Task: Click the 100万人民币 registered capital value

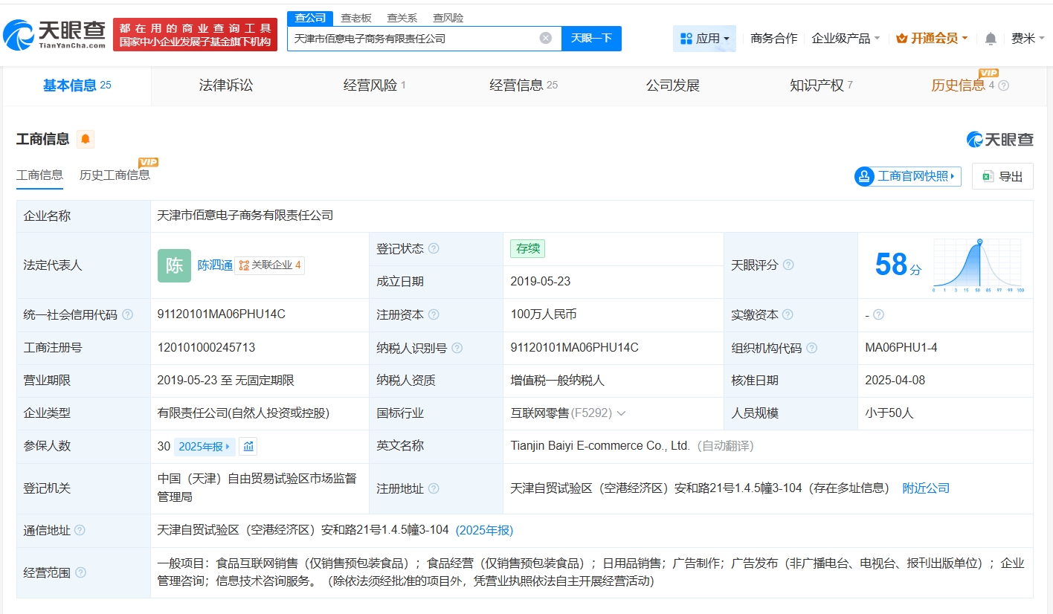Action: point(544,314)
